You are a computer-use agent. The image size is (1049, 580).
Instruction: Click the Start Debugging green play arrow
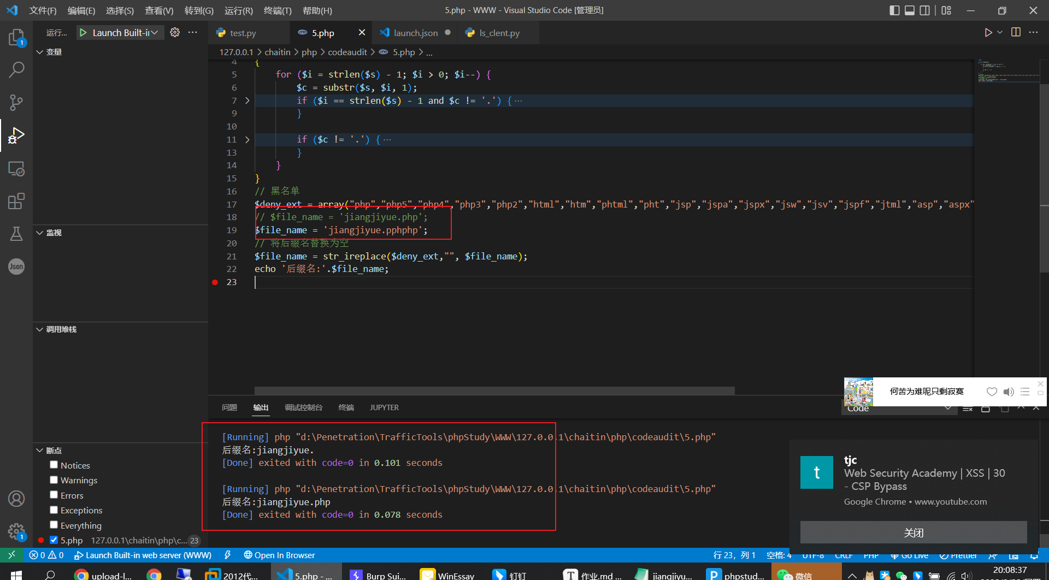(x=83, y=33)
